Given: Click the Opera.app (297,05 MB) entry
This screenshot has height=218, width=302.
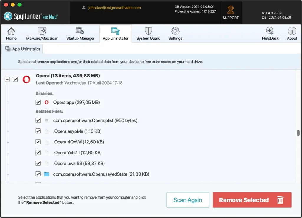Looking at the screenshot, I should [x=76, y=102].
